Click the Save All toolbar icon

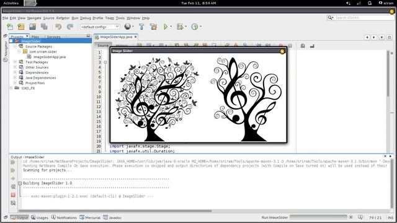point(44,27)
